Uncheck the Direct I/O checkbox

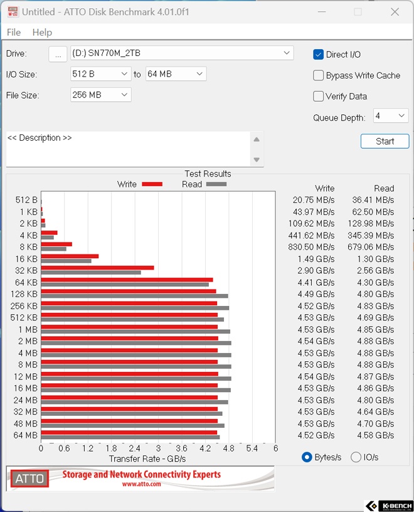click(318, 55)
